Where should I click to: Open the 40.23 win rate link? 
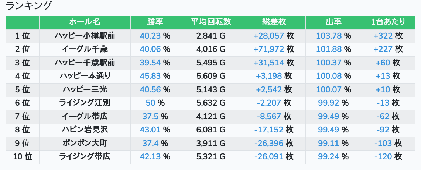[x=151, y=36]
